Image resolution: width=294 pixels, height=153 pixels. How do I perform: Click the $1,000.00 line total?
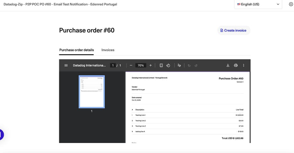239,115
